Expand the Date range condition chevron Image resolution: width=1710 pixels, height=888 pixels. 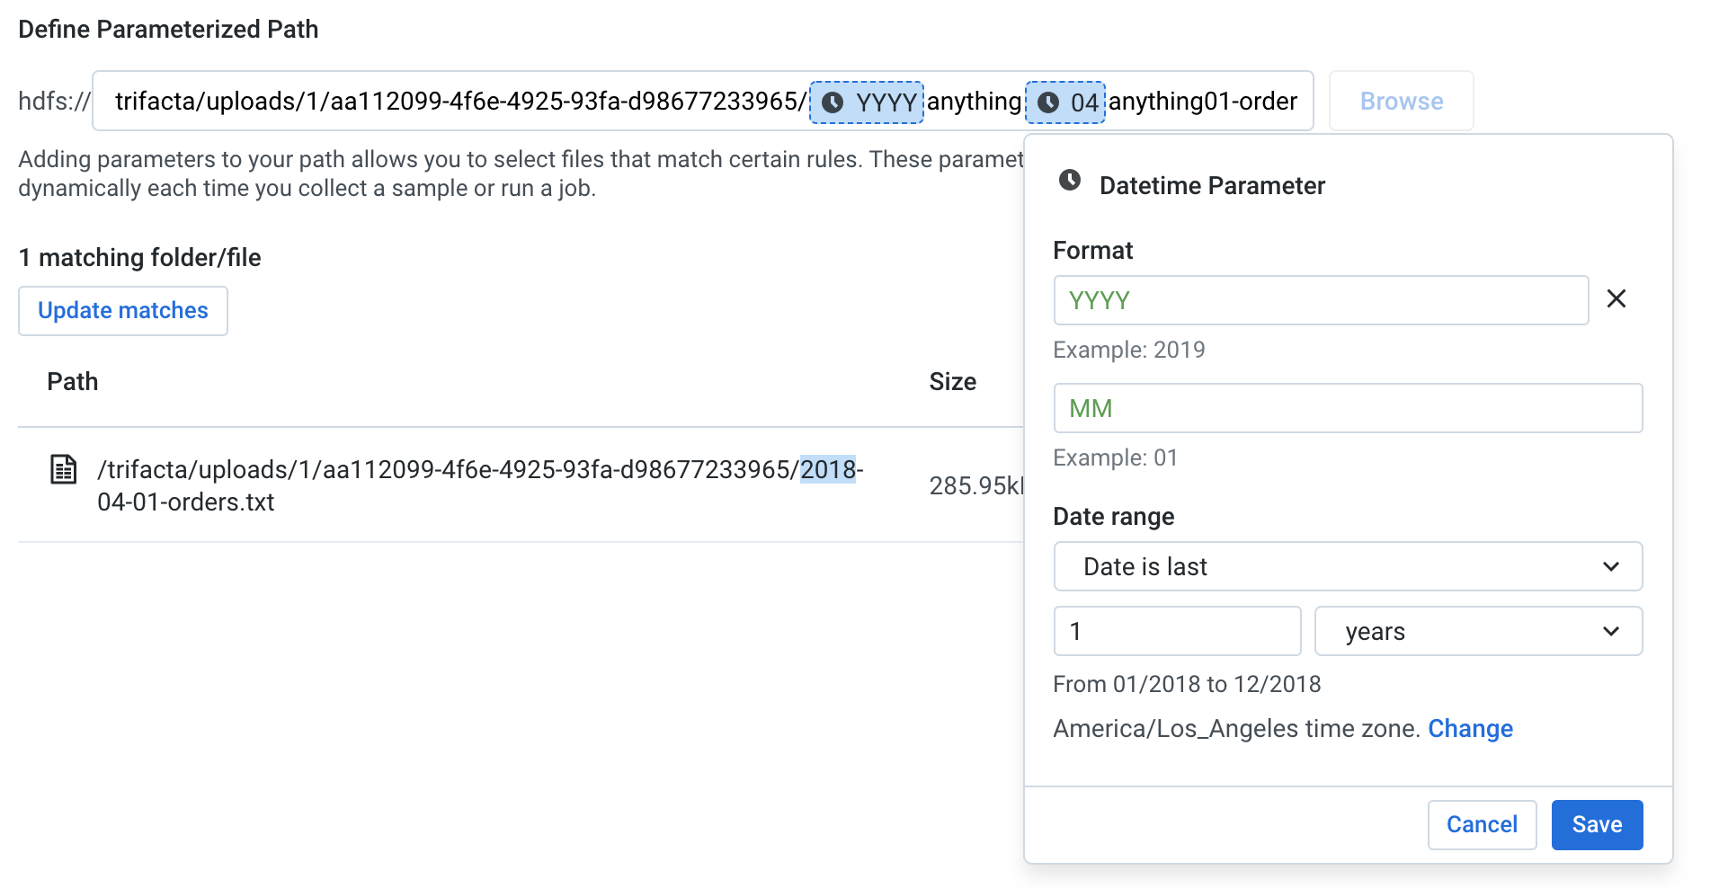pyautogui.click(x=1614, y=566)
